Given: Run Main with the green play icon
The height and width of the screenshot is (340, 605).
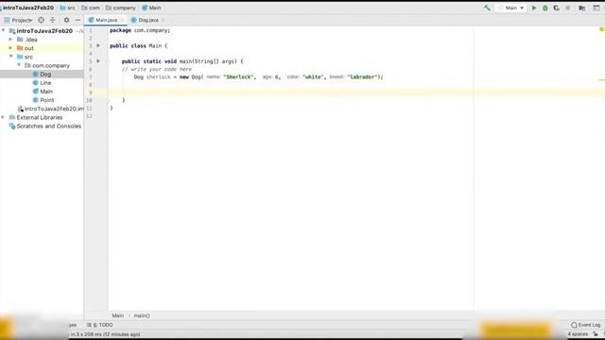Looking at the screenshot, I should [534, 8].
